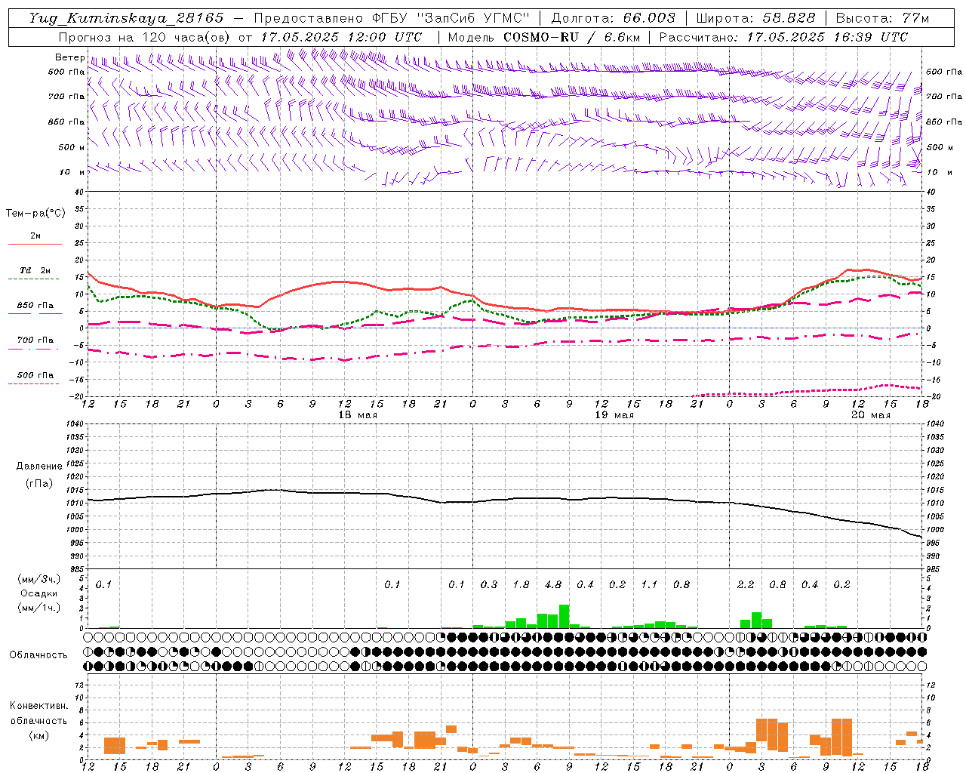Click the Широта: 58.828 value
Viewport: 966px width, 773px height.
755,18
